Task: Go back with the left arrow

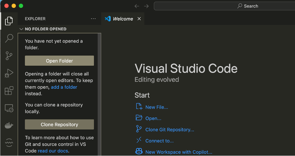Action: pyautogui.click(x=137, y=6)
